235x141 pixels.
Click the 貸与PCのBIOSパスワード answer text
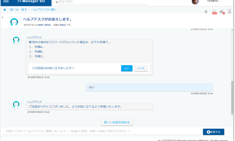click(70, 42)
